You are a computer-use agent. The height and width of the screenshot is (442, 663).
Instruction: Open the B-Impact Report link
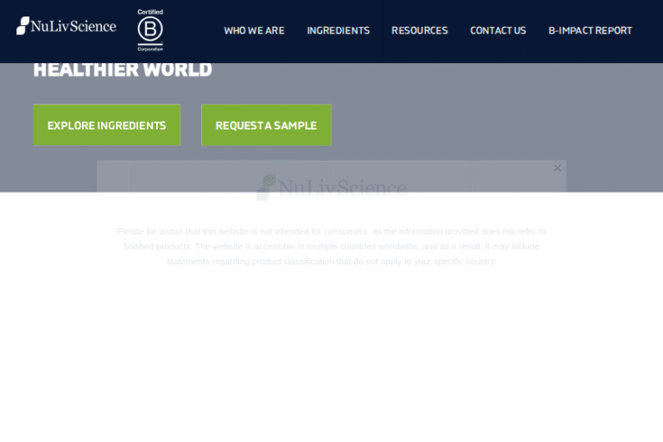click(590, 30)
